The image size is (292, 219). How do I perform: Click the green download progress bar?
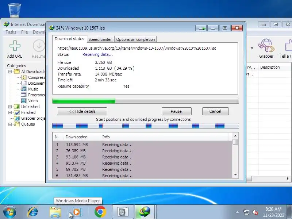coord(145,101)
